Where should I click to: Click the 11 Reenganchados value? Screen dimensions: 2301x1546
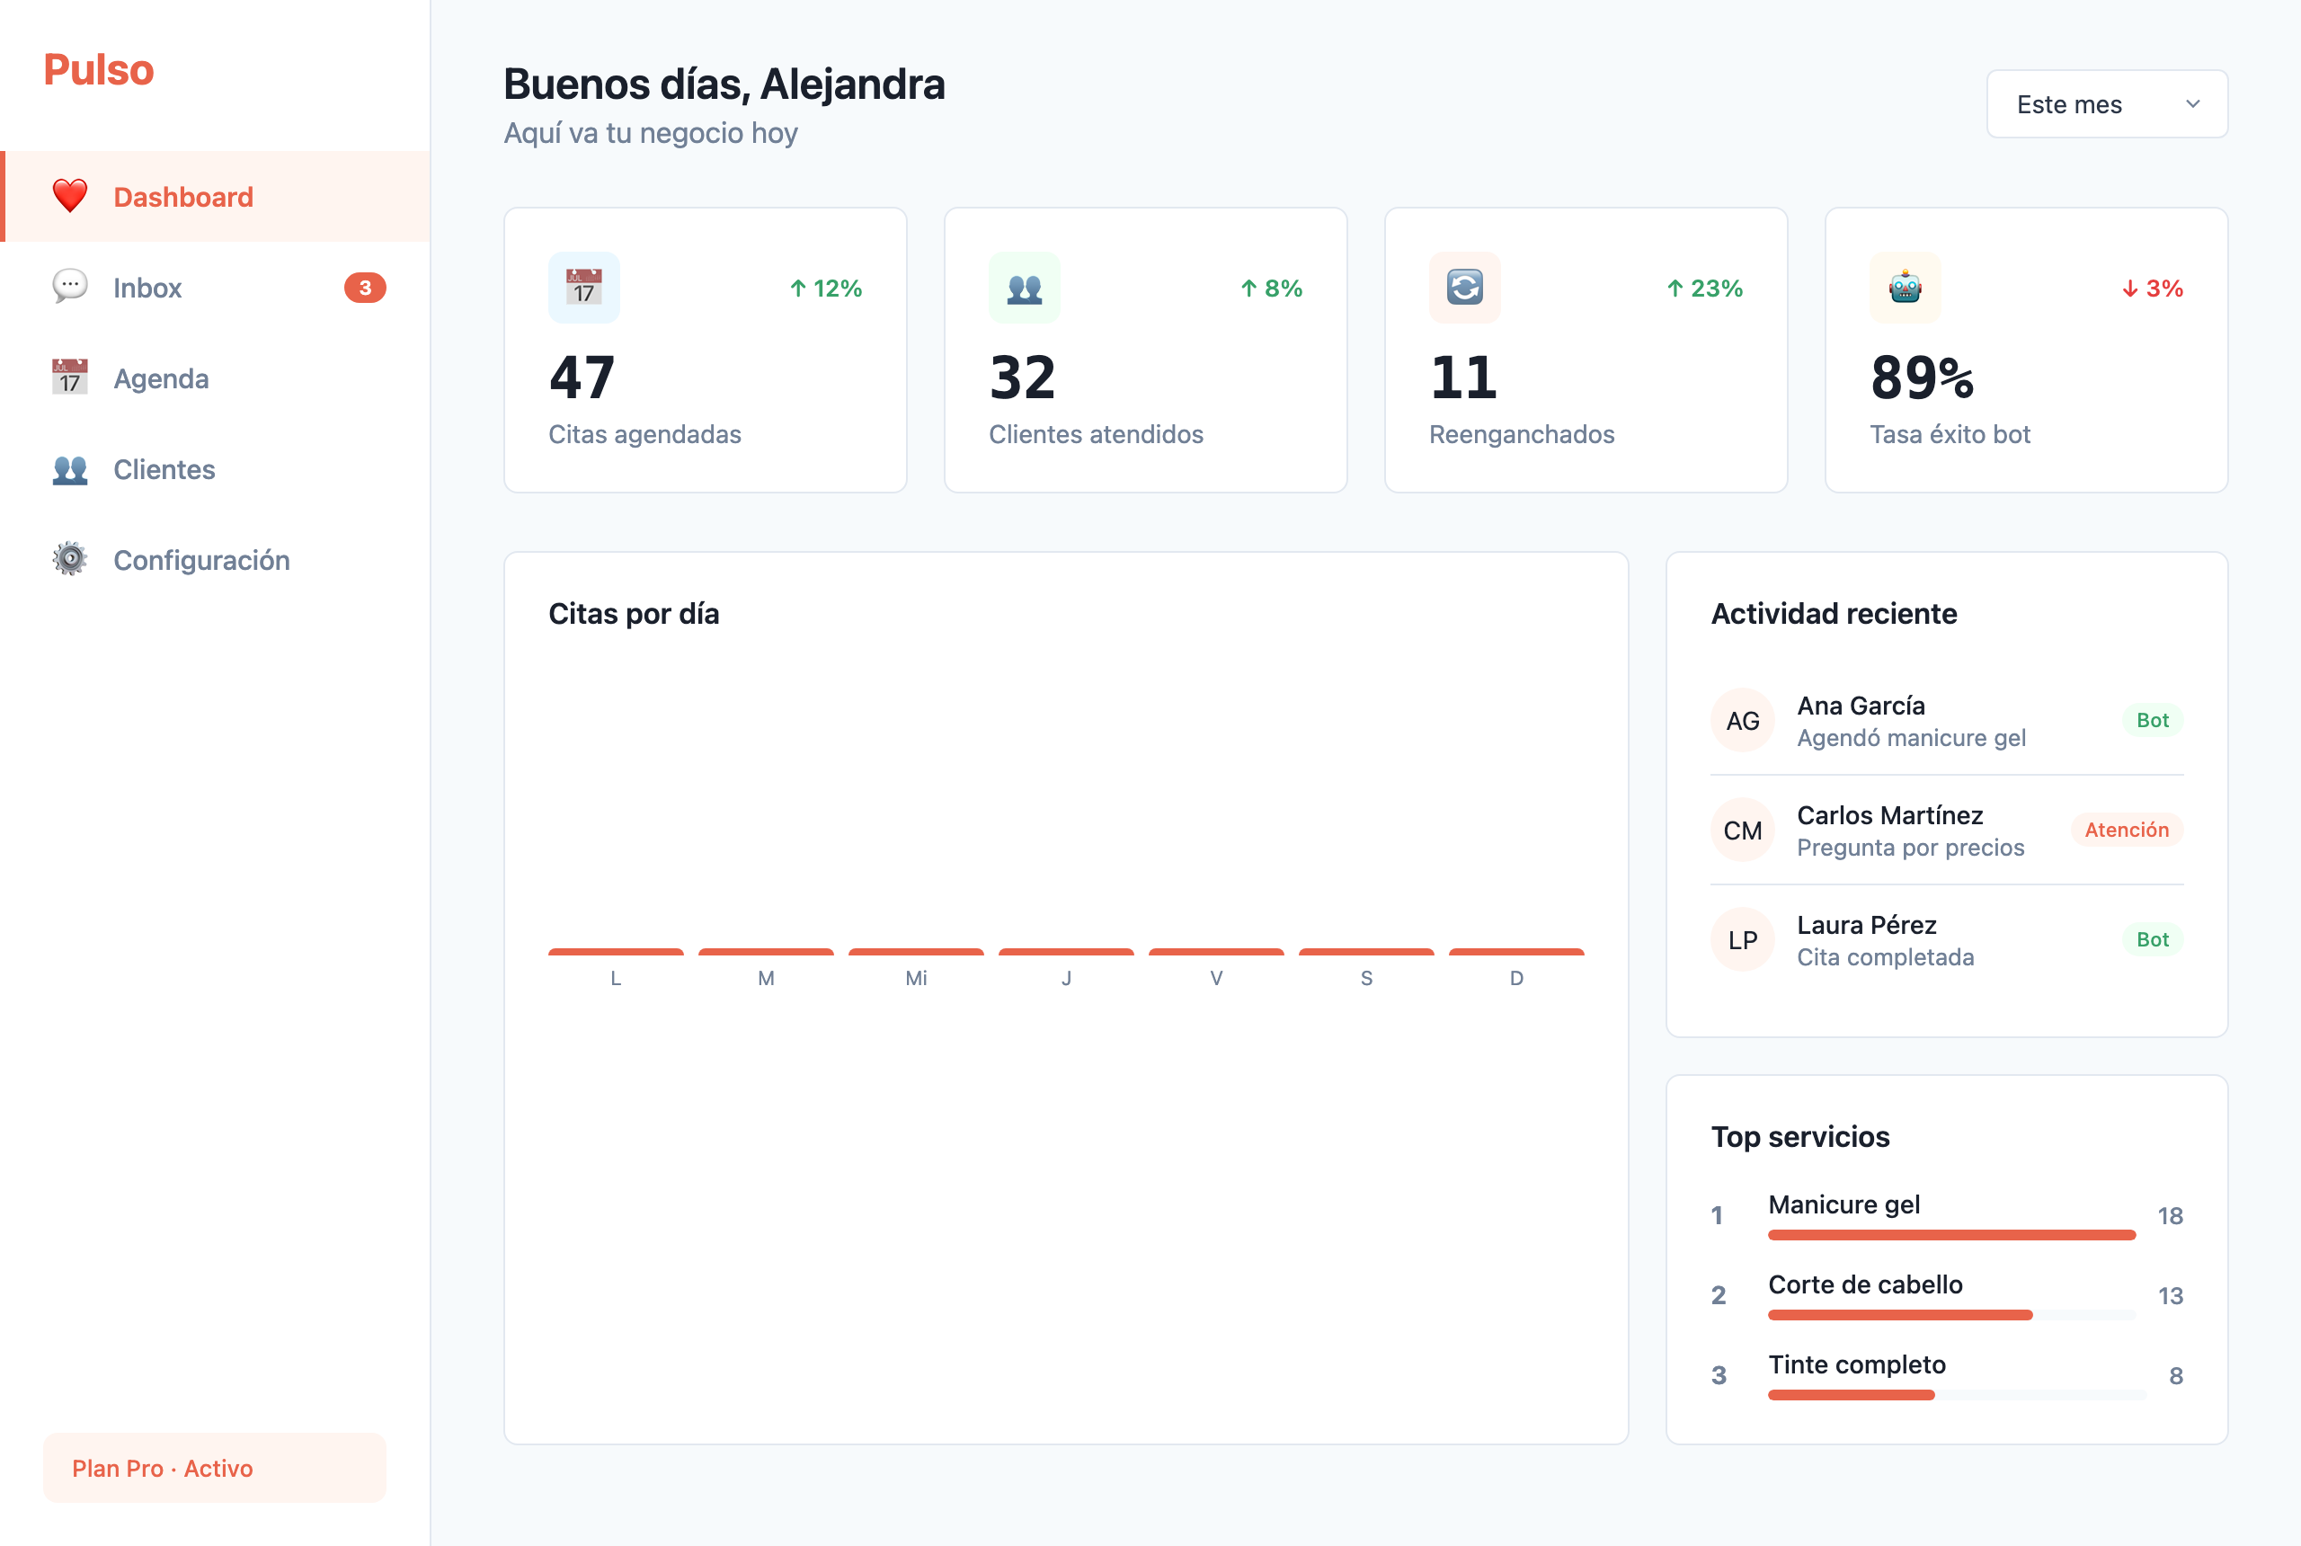click(1463, 378)
